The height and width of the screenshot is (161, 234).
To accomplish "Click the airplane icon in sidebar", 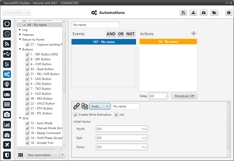I will [7, 145].
